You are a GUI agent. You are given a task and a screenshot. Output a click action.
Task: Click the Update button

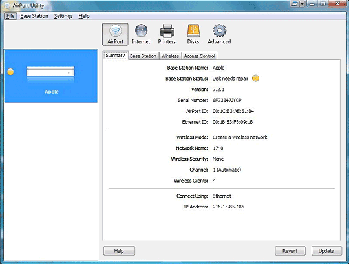(326, 251)
